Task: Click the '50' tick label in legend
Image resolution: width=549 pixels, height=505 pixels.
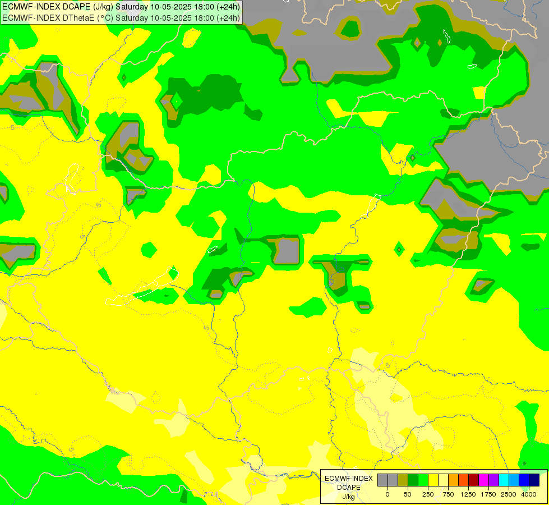Action: pos(407,494)
